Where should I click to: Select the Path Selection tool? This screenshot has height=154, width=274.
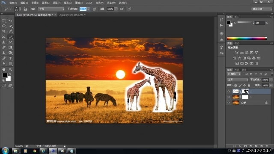tap(4, 64)
